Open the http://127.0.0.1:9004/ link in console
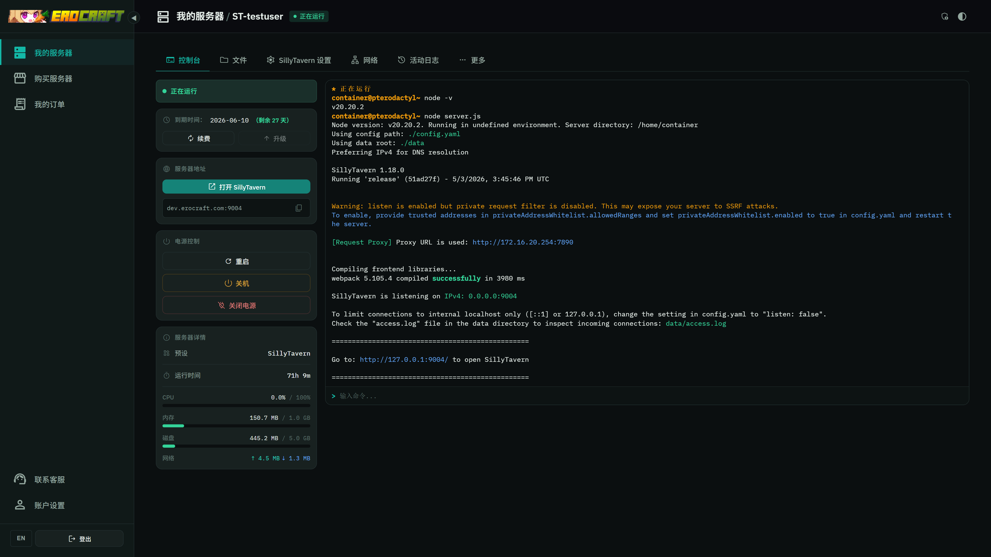The height and width of the screenshot is (557, 991). (x=404, y=359)
